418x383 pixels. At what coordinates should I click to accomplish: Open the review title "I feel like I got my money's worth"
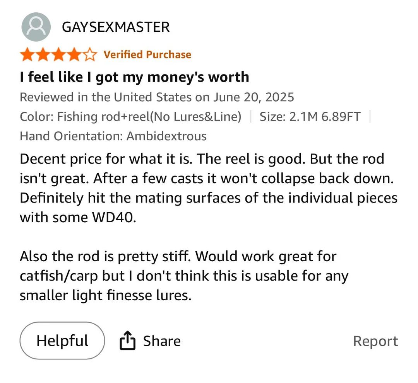[x=134, y=77]
